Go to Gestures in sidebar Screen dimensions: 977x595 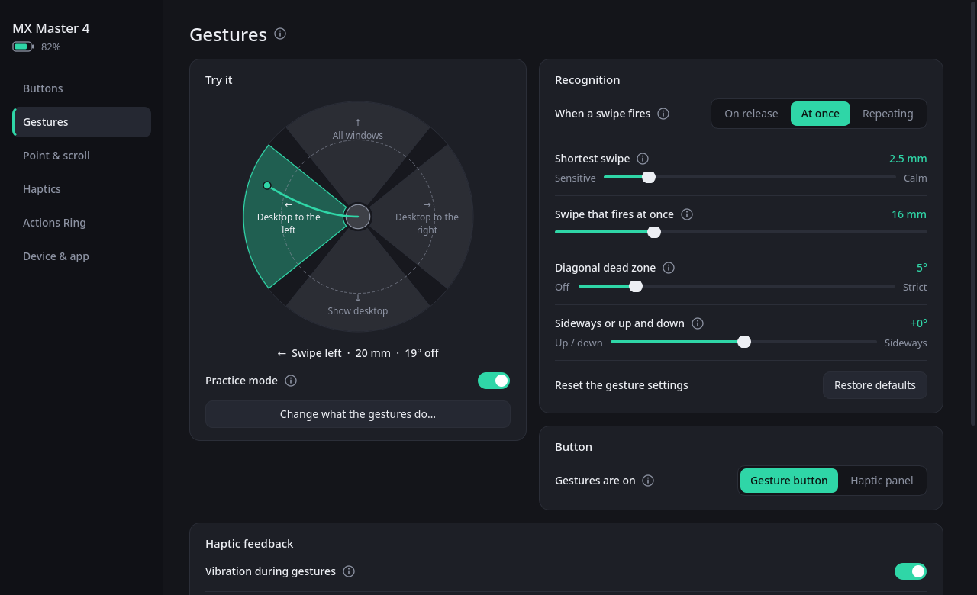(x=82, y=122)
